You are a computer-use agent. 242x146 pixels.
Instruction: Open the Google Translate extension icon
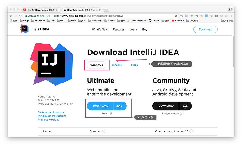tap(186, 16)
